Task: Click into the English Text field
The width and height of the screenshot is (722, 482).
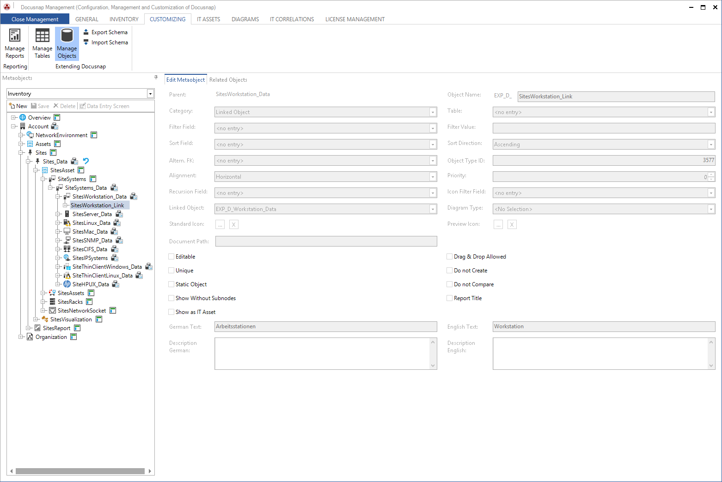Action: 604,326
